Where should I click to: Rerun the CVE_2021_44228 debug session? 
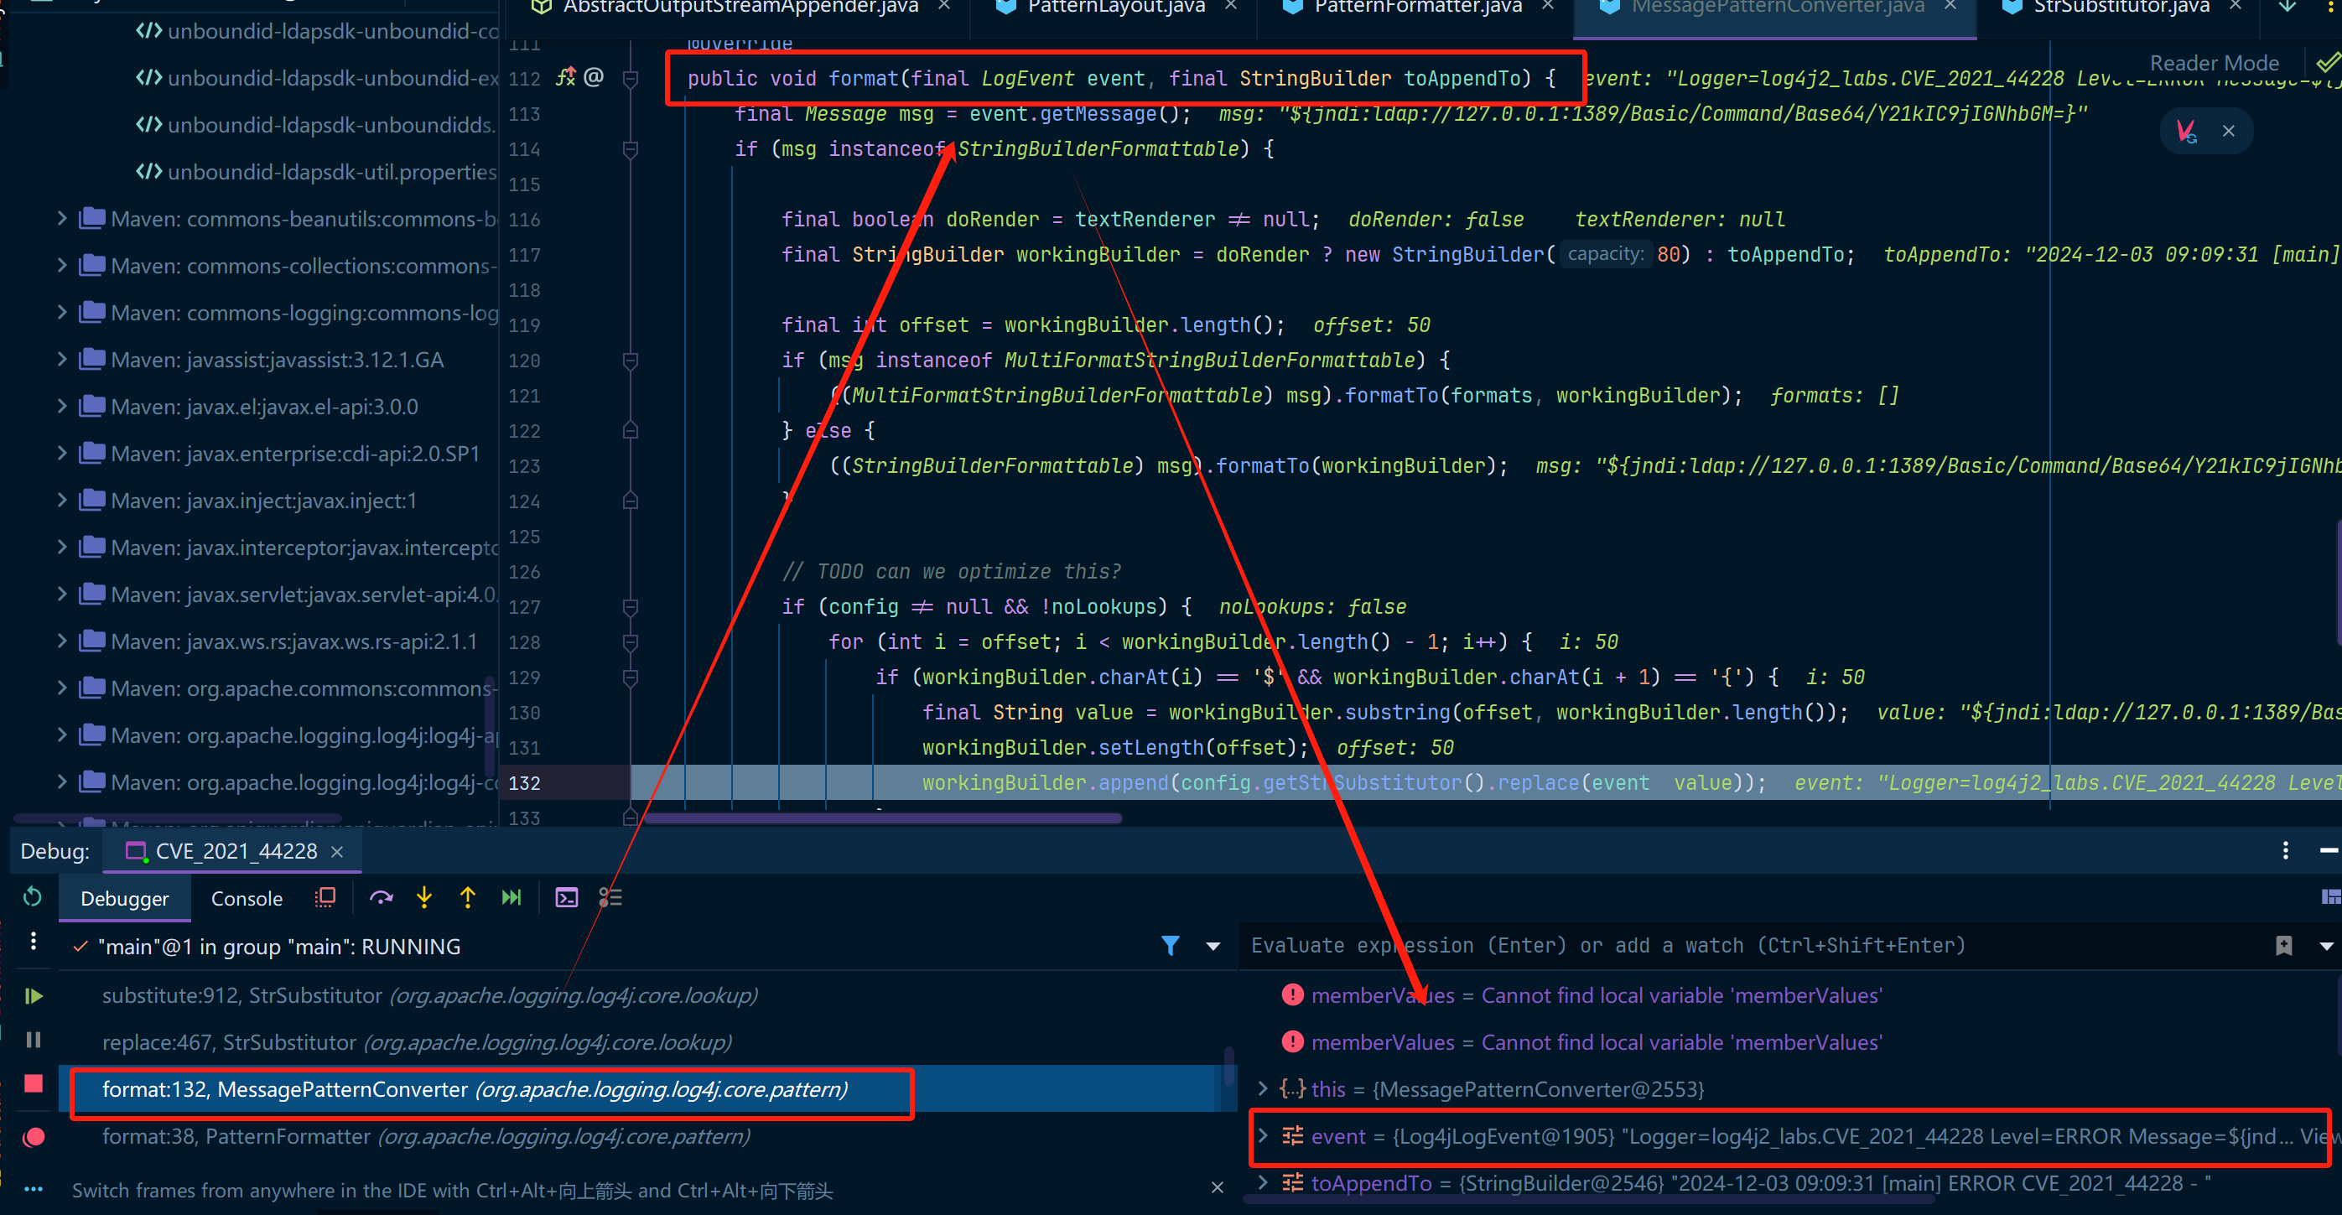coord(33,897)
